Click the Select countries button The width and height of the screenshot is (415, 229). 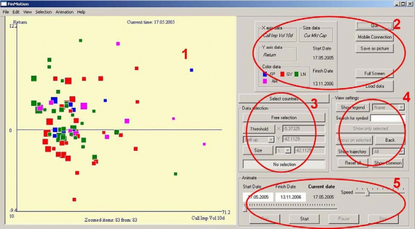[284, 98]
